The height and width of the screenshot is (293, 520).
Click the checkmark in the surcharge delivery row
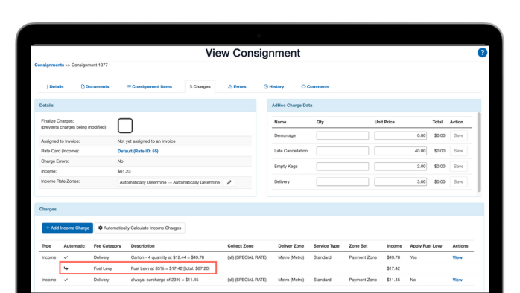(66, 280)
